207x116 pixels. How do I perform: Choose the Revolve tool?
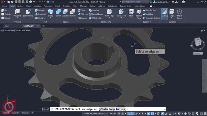click(40, 18)
